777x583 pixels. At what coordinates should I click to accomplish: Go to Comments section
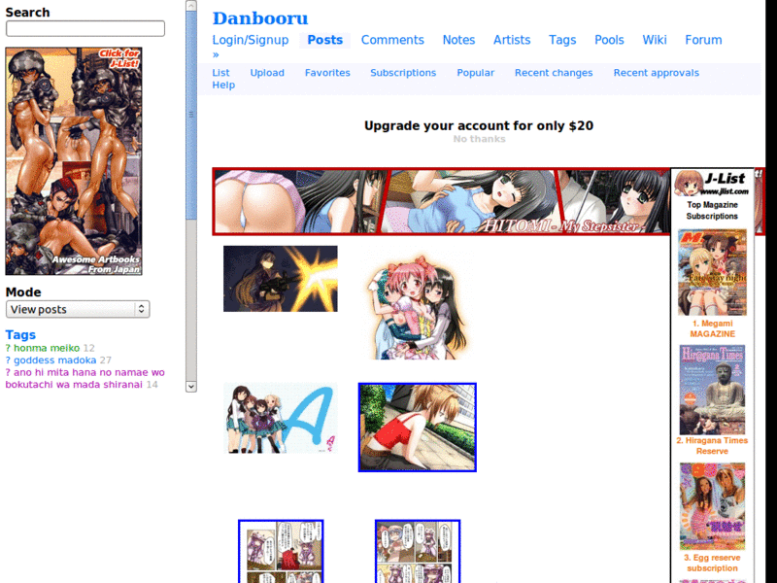392,40
